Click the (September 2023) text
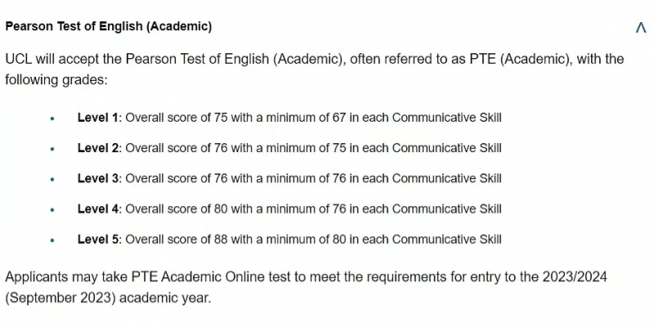The image size is (654, 327). (60, 298)
